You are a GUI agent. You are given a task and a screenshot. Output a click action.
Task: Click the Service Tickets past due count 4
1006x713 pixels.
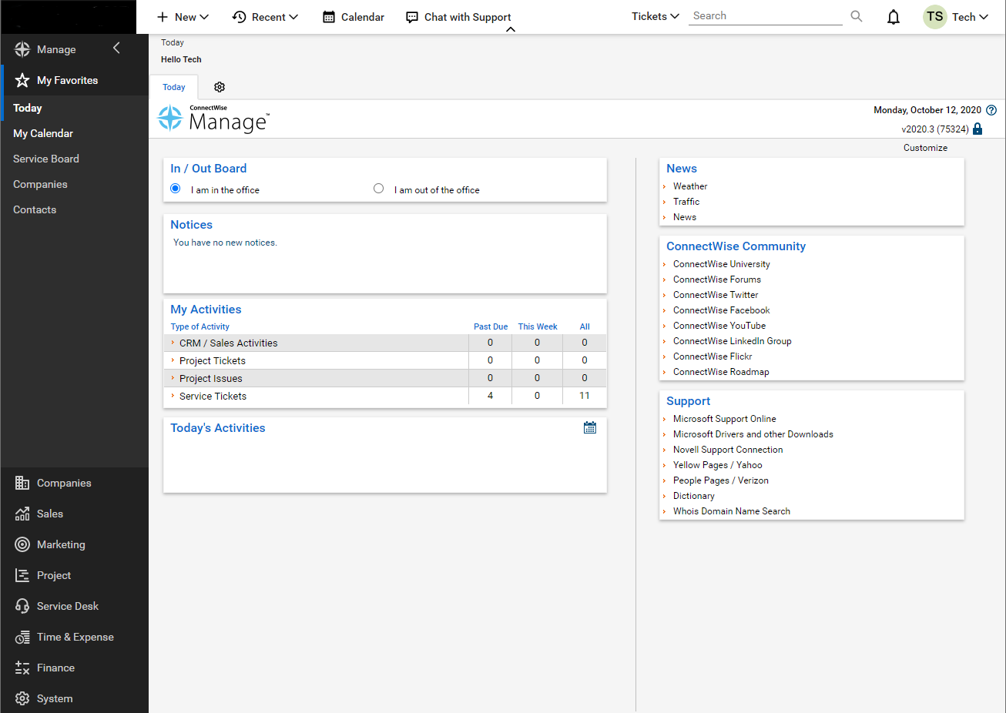tap(490, 396)
